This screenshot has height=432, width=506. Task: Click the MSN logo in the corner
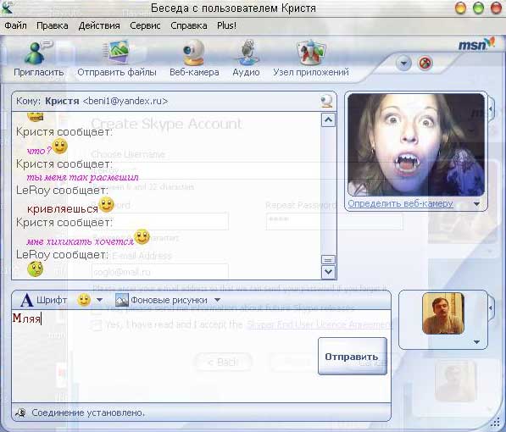476,44
